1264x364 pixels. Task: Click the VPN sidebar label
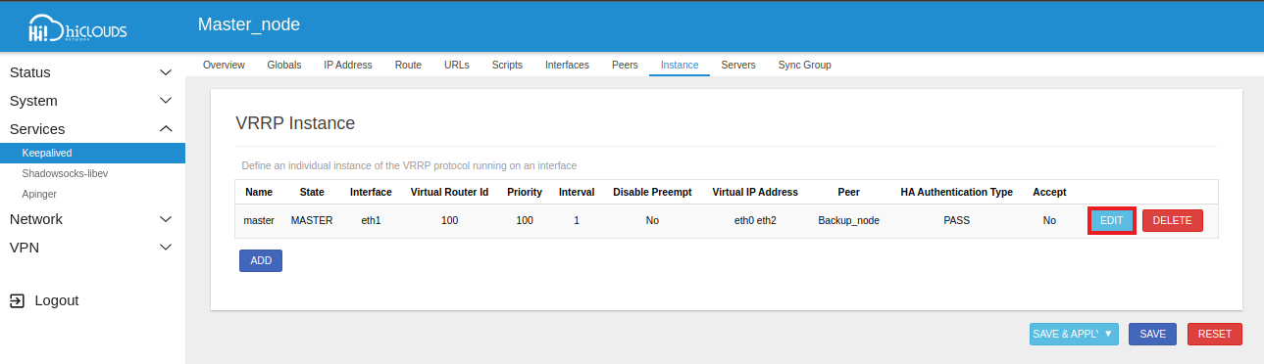point(25,248)
